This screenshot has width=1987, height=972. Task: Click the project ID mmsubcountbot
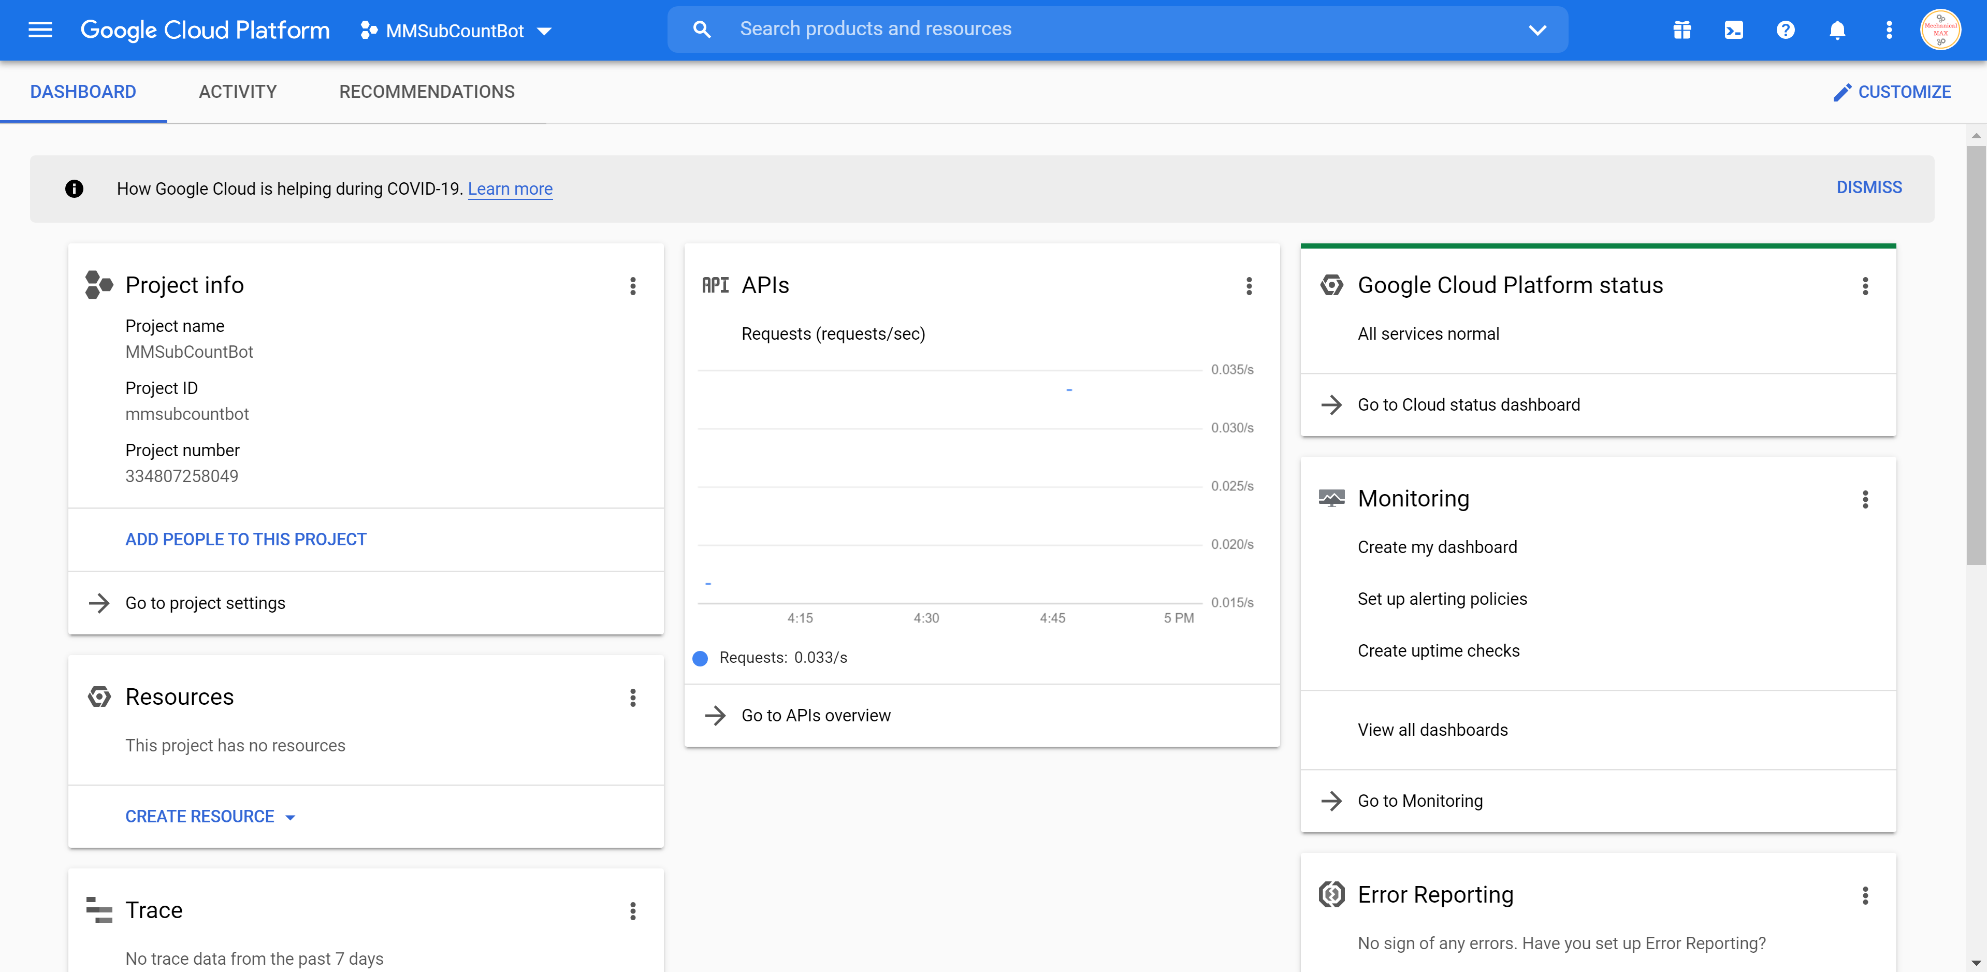pyautogui.click(x=186, y=414)
